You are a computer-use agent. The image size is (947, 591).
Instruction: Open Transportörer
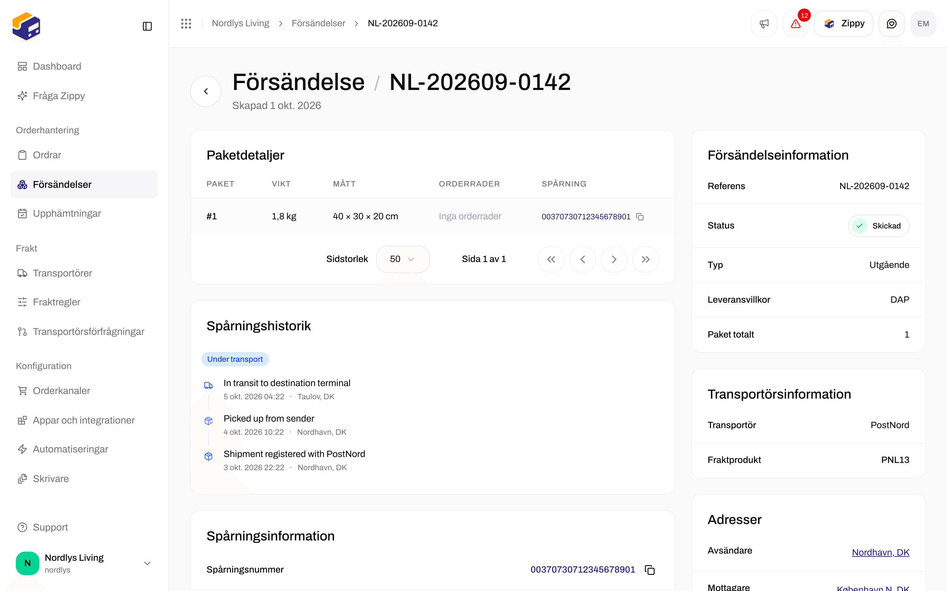[84, 273]
